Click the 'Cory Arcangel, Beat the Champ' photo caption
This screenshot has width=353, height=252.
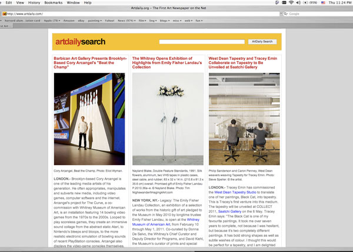point(88,171)
